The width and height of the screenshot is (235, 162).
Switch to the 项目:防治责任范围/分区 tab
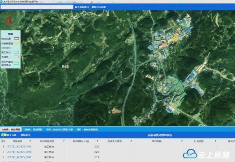click(59, 129)
